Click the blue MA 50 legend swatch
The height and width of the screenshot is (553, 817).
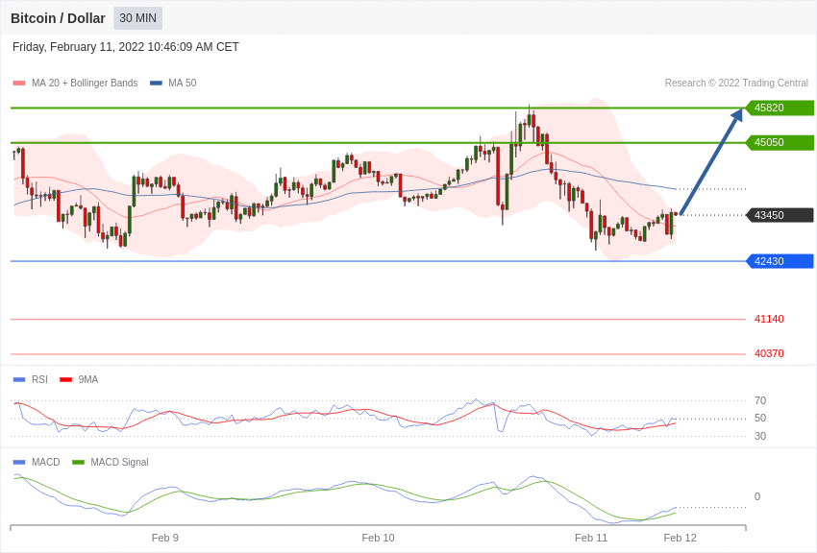click(156, 84)
